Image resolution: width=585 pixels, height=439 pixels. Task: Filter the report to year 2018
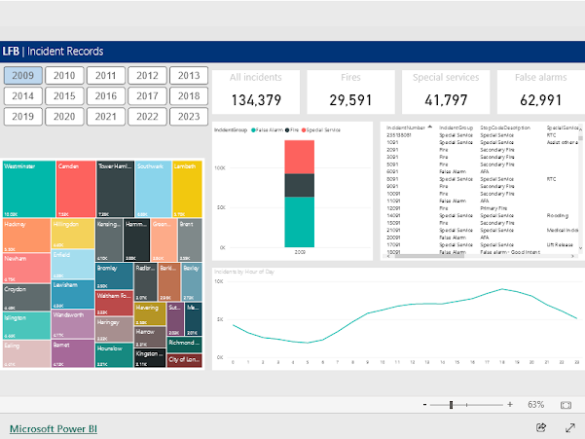[x=189, y=96]
